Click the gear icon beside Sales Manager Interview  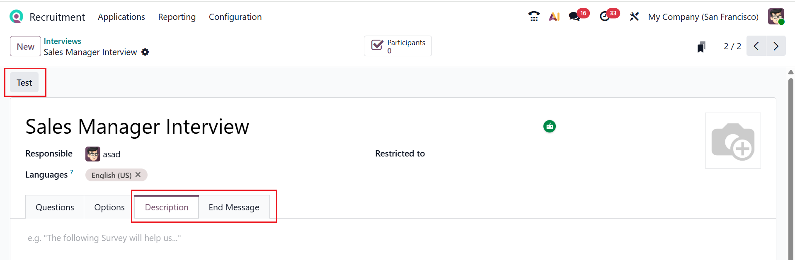coord(145,52)
